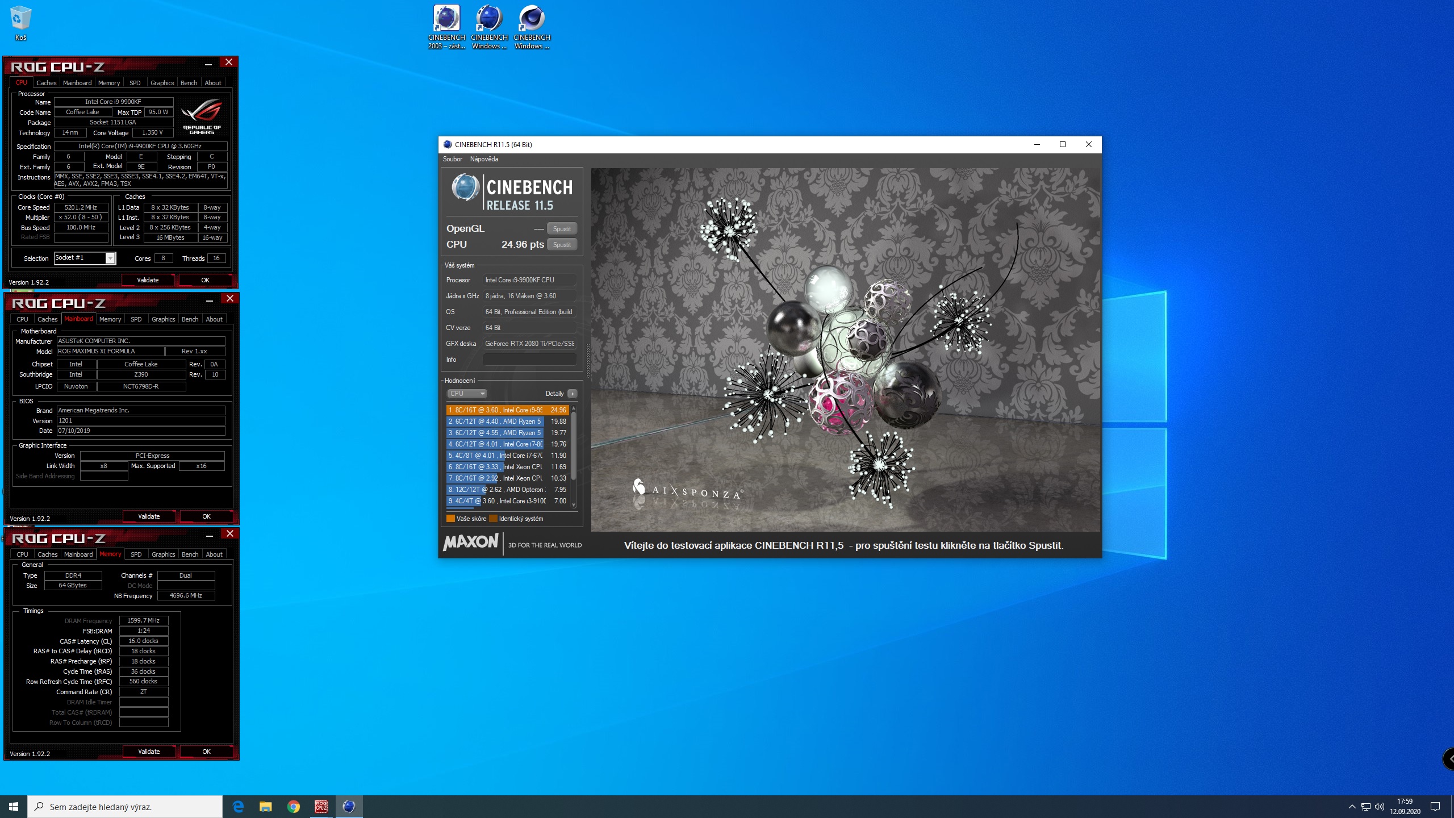Click Validate in the middle CPU-Z window
Screen dimensions: 1454x818
coord(149,516)
